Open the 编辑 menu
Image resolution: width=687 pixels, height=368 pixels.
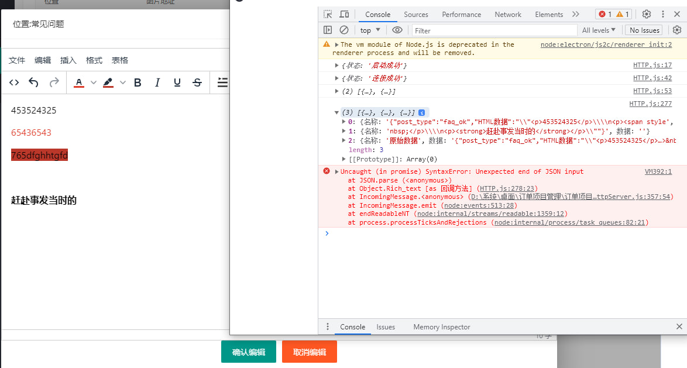point(43,60)
